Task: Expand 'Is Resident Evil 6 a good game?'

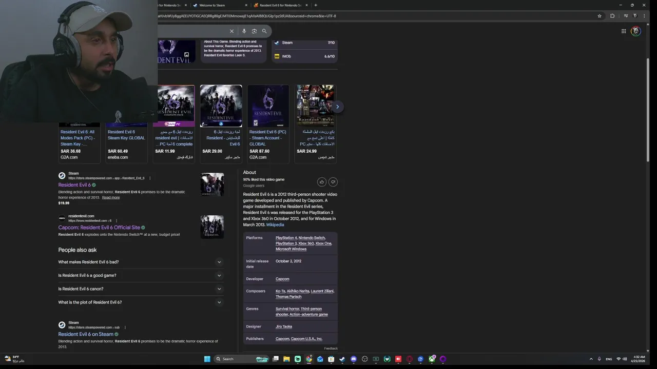Action: click(x=140, y=275)
